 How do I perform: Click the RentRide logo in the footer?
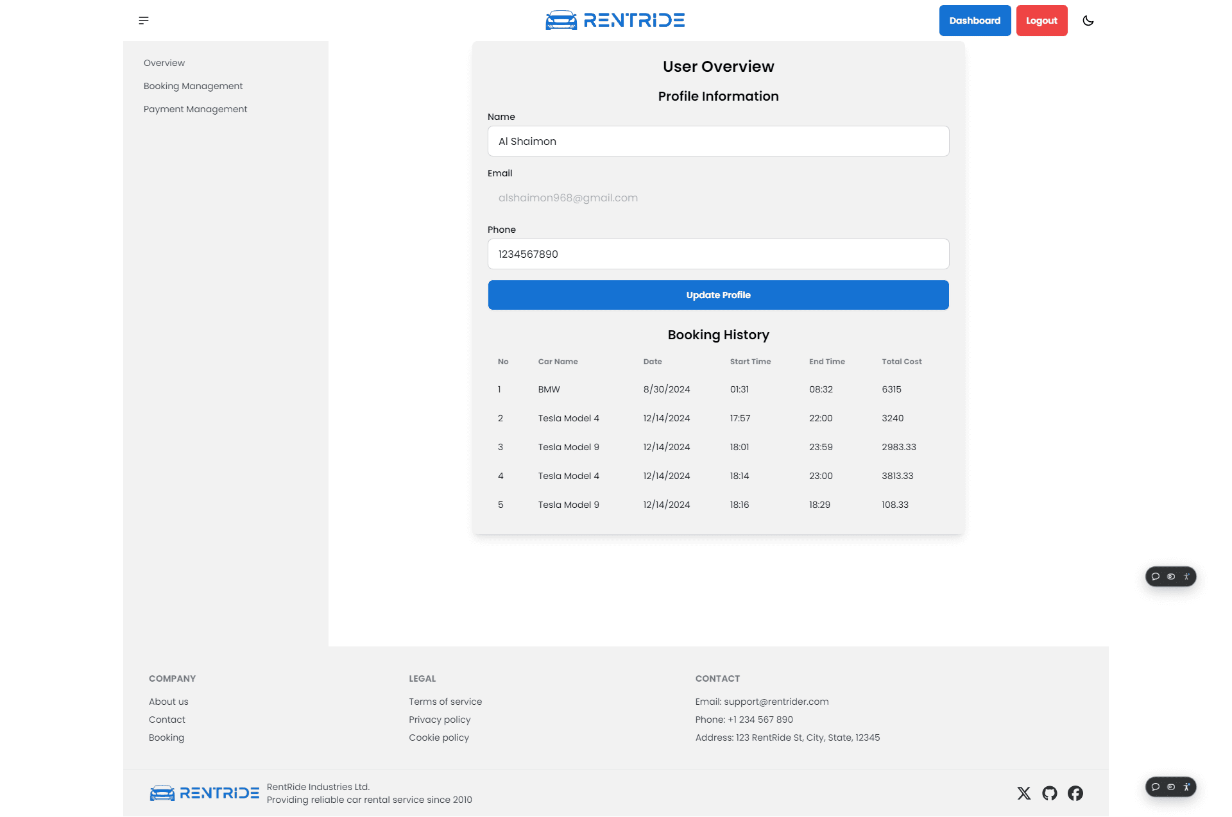coord(204,793)
